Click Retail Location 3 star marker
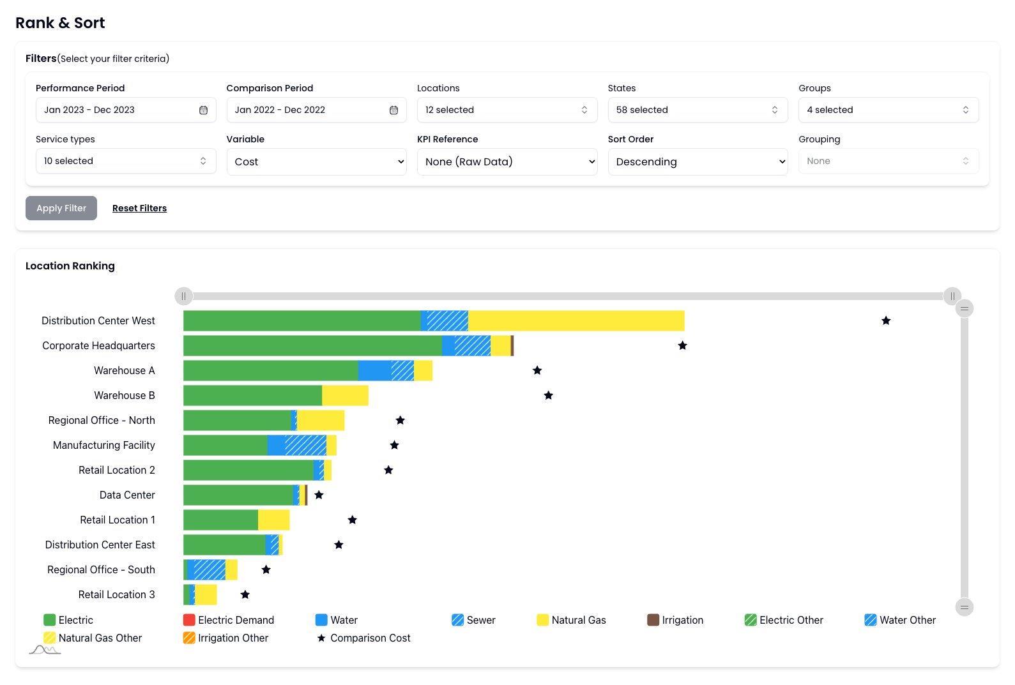Image resolution: width=1015 pixels, height=685 pixels. click(x=245, y=594)
